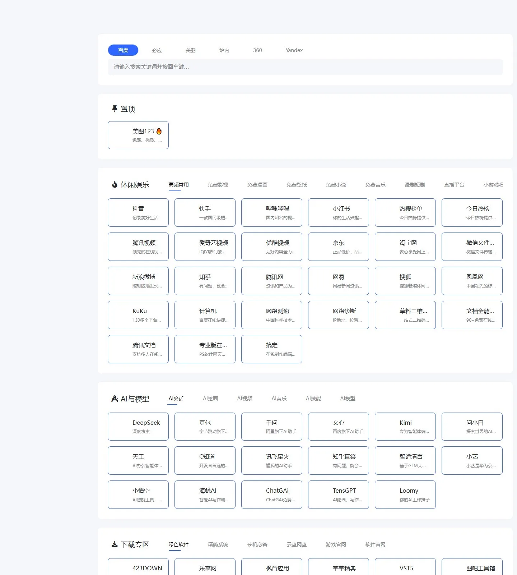Launch the 腾讯视频 card
The height and width of the screenshot is (575, 517).
coord(138,247)
